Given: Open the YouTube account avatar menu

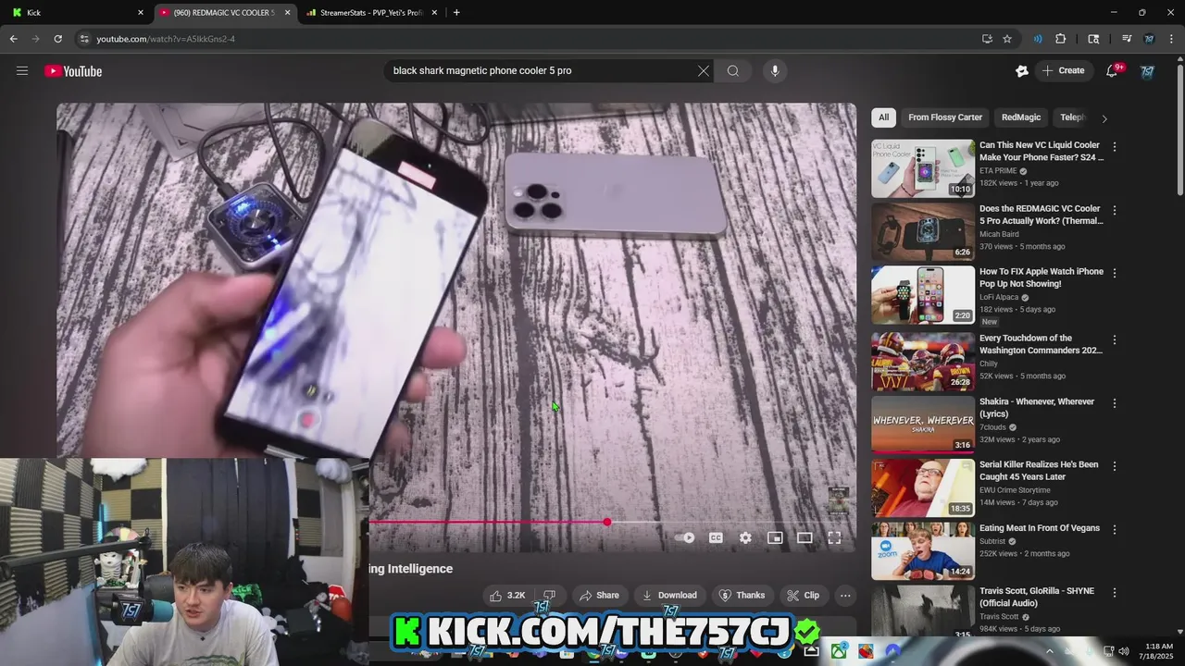Looking at the screenshot, I should 1148,71.
